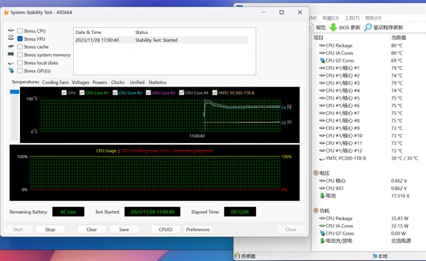
Task: Click the greyed Start button
Action: click(x=18, y=230)
